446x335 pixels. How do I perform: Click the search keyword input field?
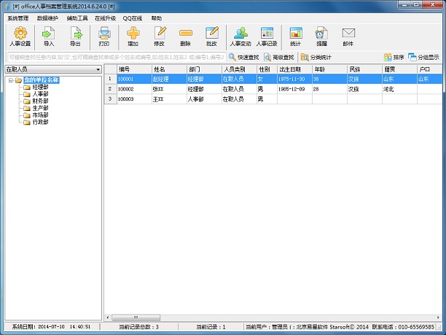[x=115, y=57]
